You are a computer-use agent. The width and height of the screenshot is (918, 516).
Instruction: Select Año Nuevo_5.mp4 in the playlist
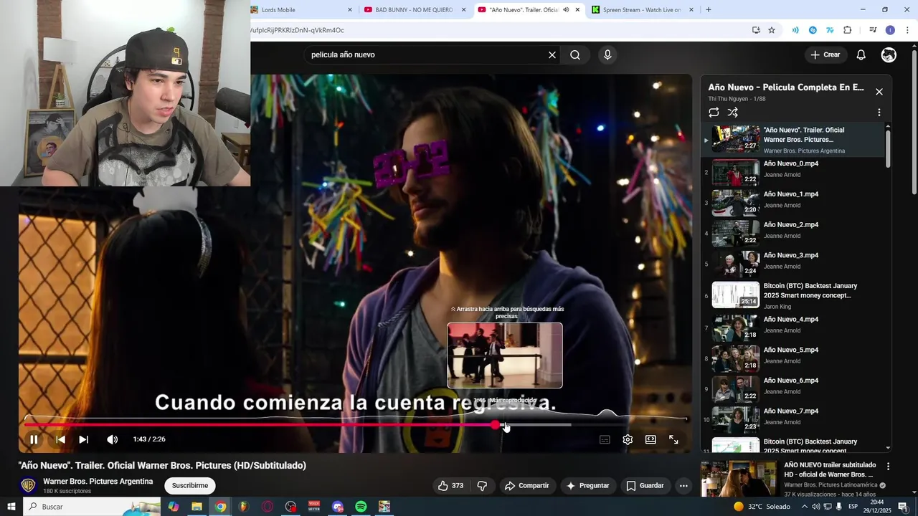point(794,358)
